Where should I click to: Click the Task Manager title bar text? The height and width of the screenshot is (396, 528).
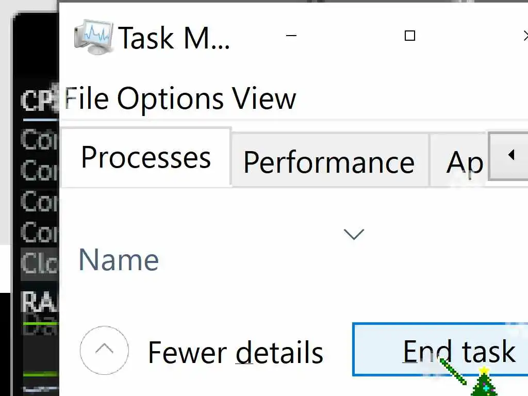pyautogui.click(x=174, y=38)
